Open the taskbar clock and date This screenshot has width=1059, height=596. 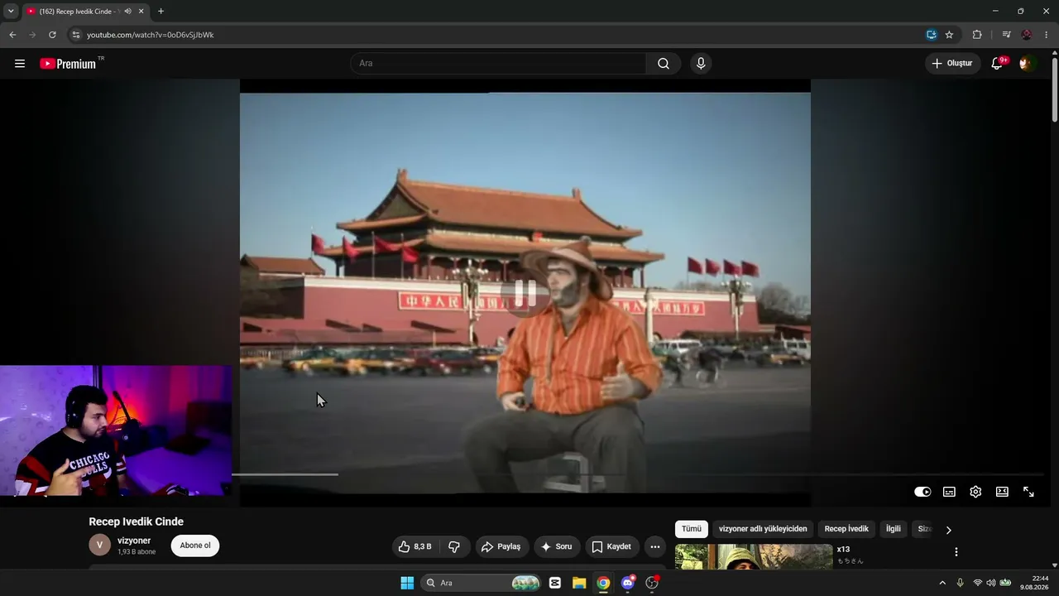[1034, 583]
